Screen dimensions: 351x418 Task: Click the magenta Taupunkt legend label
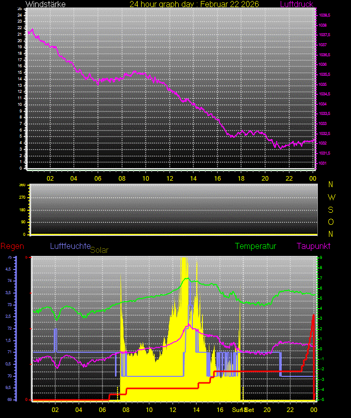313,246
